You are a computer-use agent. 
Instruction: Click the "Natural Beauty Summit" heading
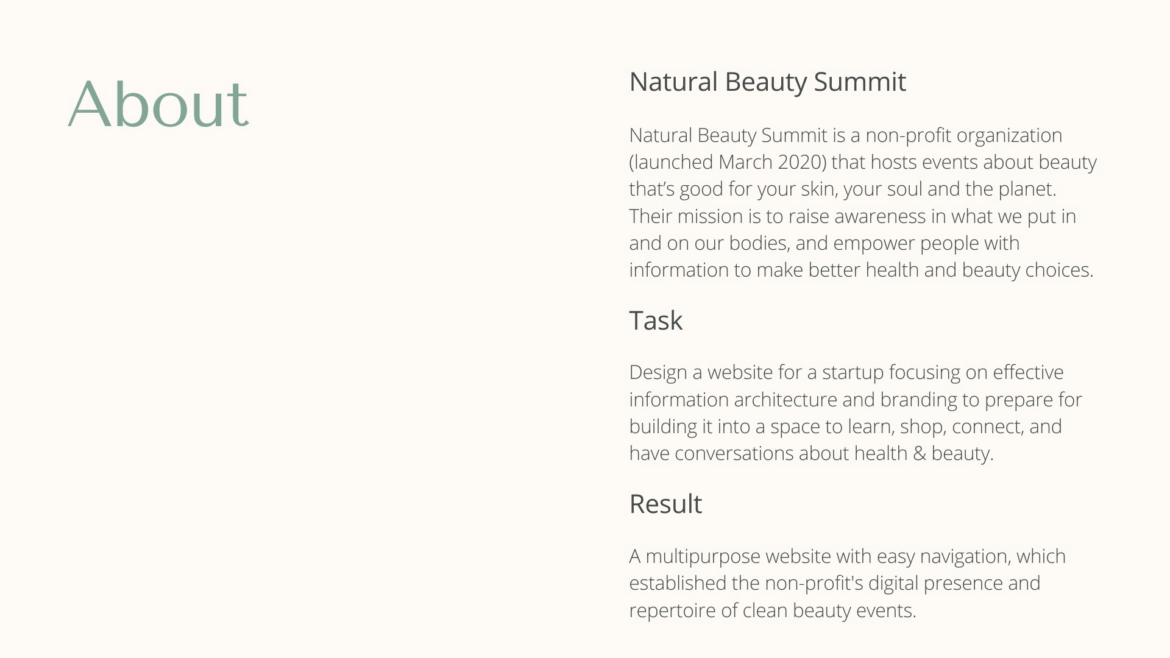click(767, 82)
